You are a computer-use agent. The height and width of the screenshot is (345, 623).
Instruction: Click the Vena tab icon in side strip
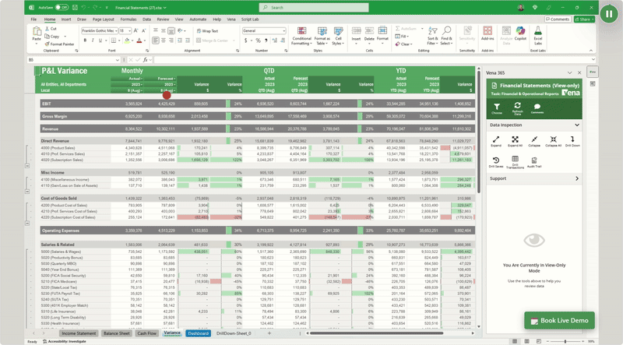[593, 72]
